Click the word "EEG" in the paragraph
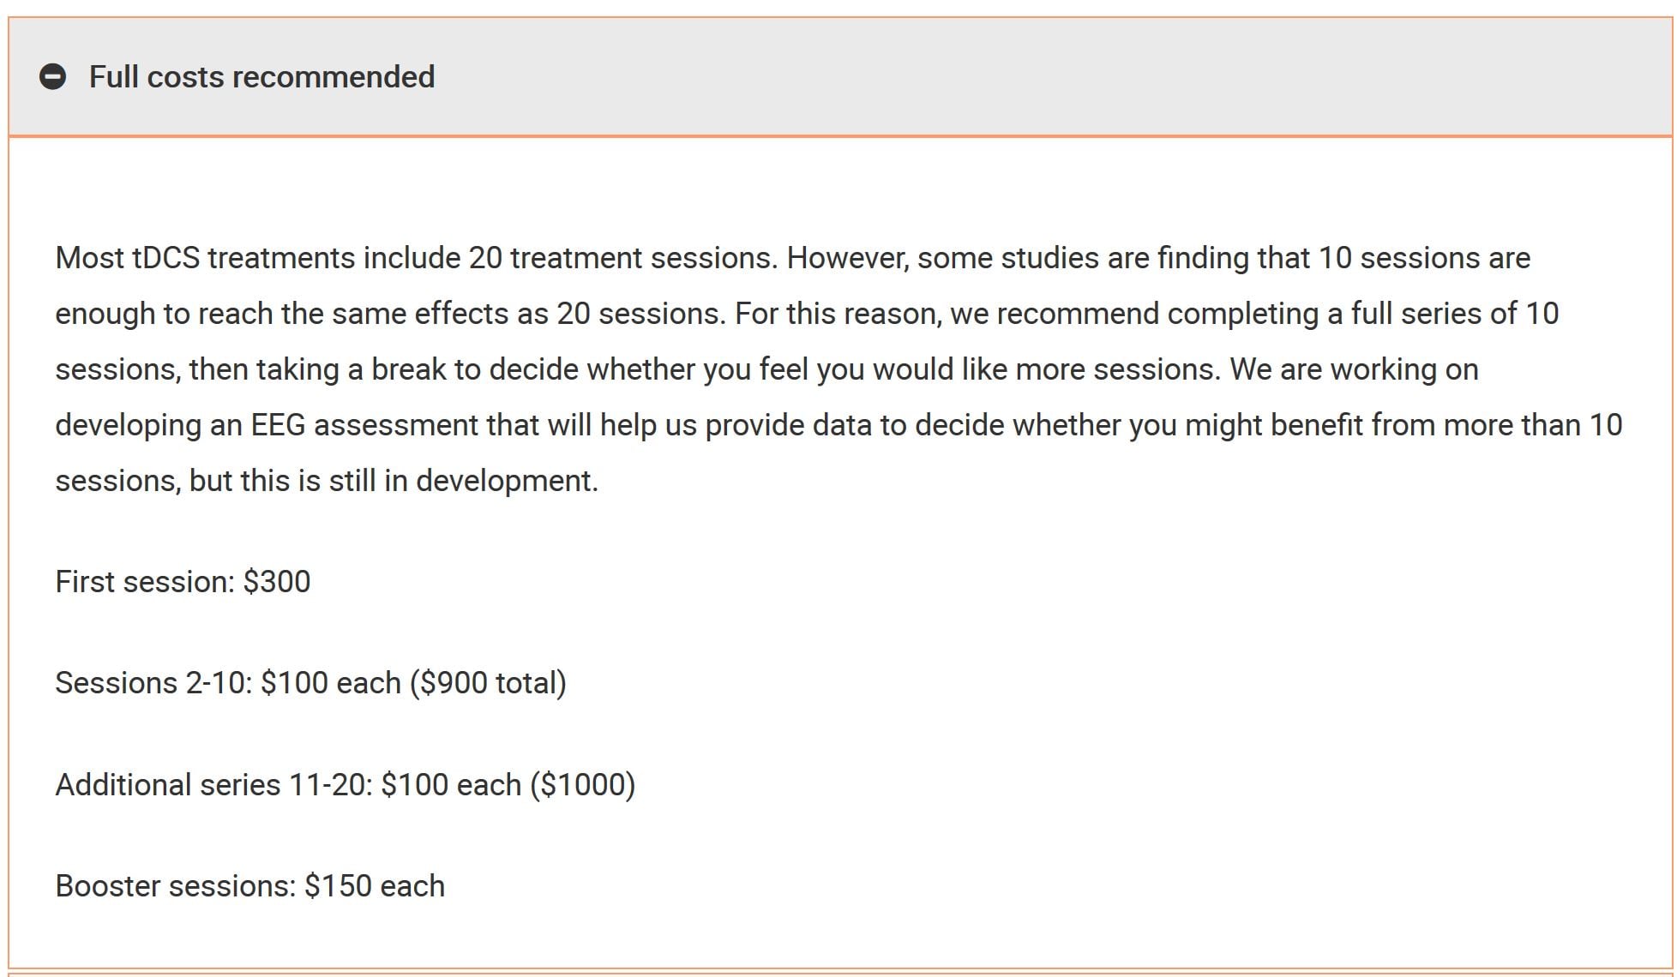Screen dimensions: 1677x977 [x=278, y=425]
